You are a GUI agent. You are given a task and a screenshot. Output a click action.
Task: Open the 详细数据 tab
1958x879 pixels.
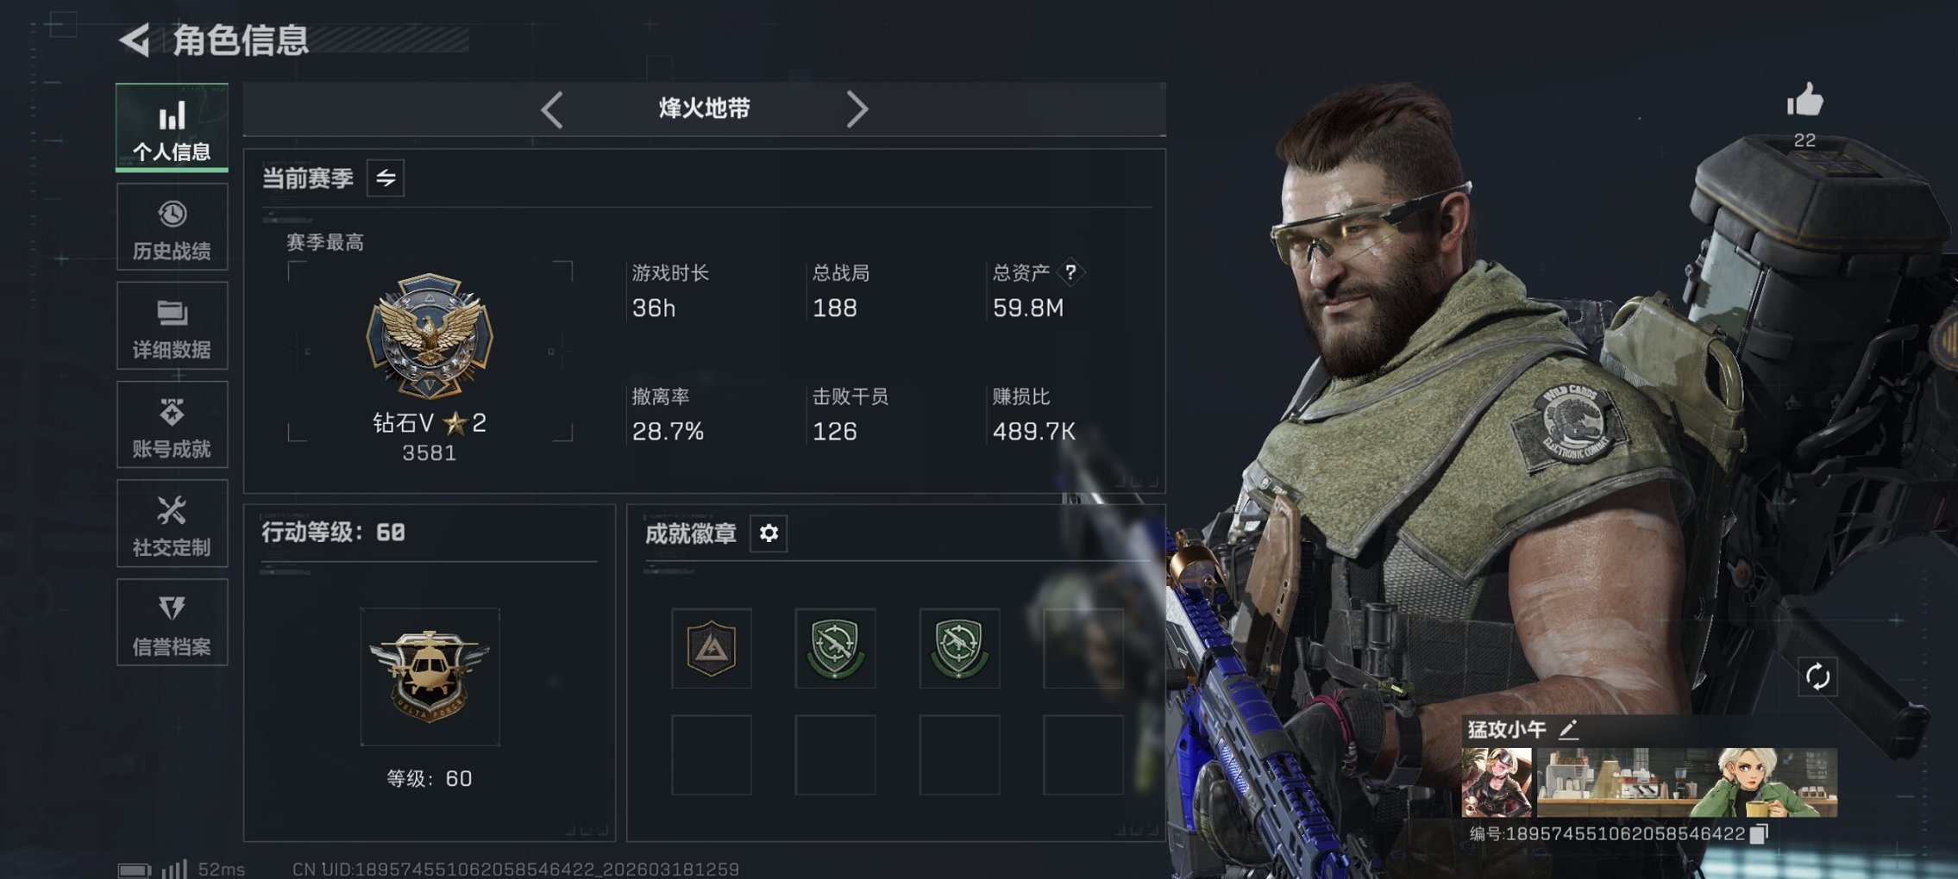coord(173,326)
